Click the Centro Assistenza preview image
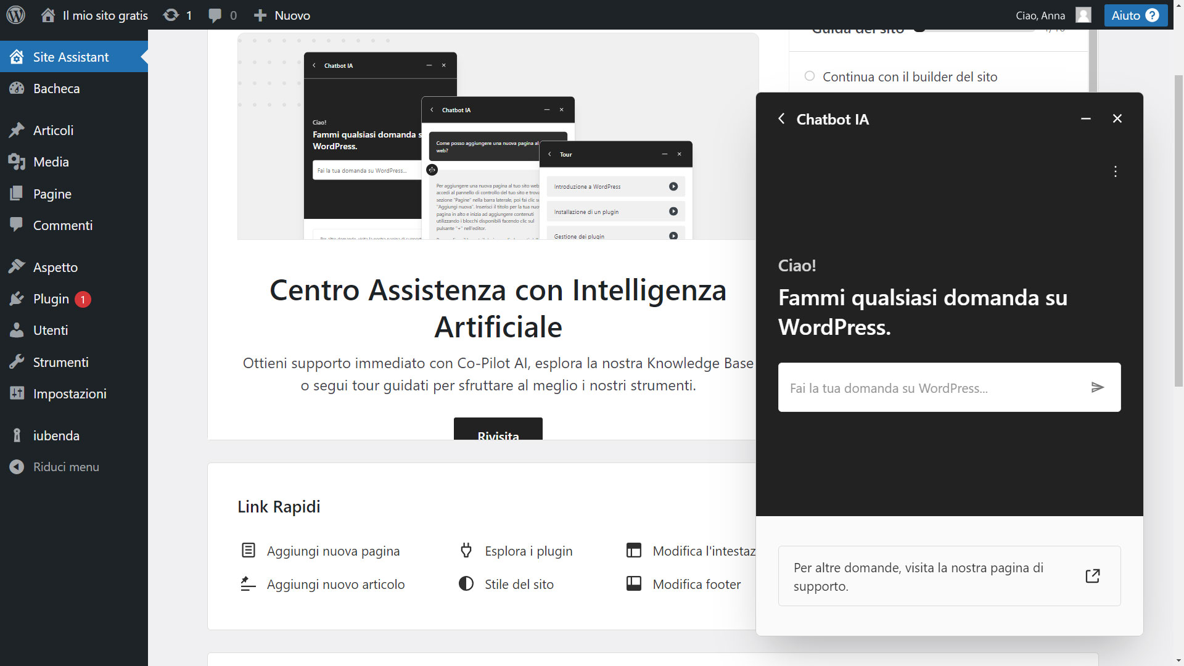 (497, 137)
